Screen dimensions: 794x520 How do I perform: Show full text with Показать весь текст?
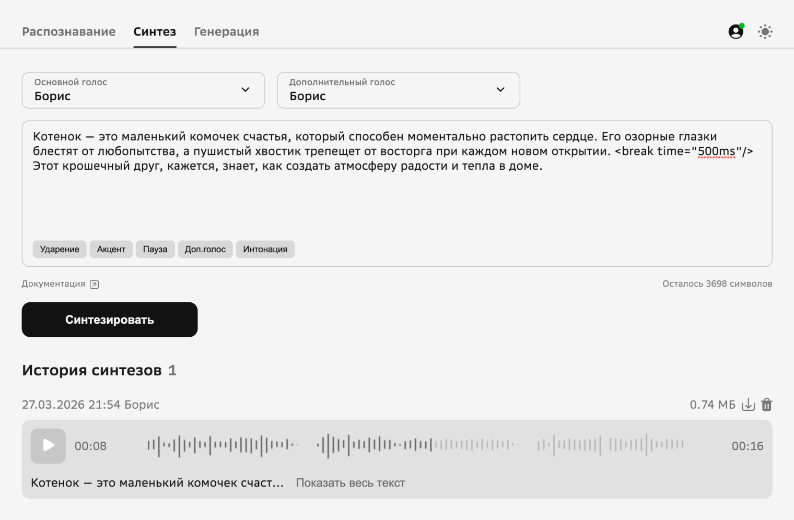pos(351,483)
